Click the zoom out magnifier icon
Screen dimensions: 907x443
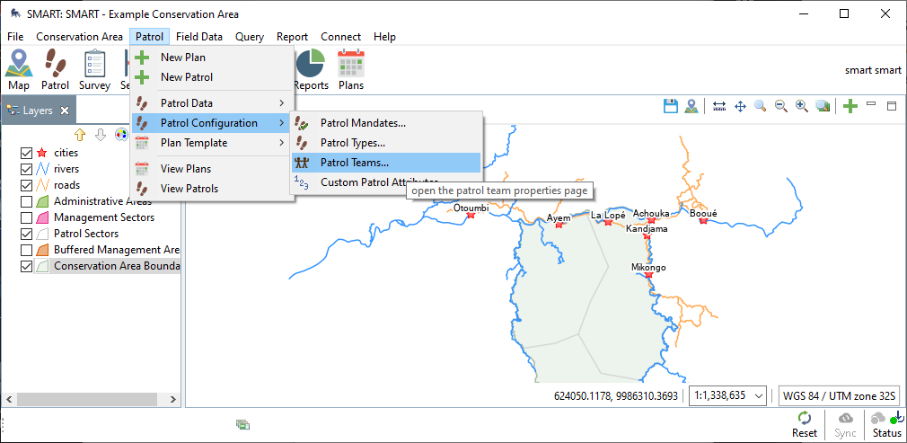pos(781,106)
